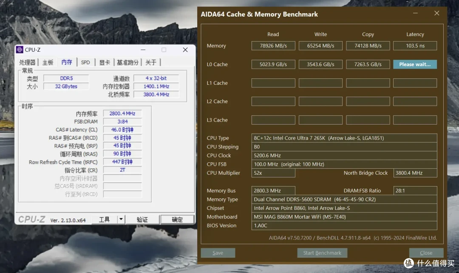Screen dimensions: 459x273
Task: Click the 北桥频率 value 3800.4 MHz in CPU-Z
Action: click(x=156, y=95)
